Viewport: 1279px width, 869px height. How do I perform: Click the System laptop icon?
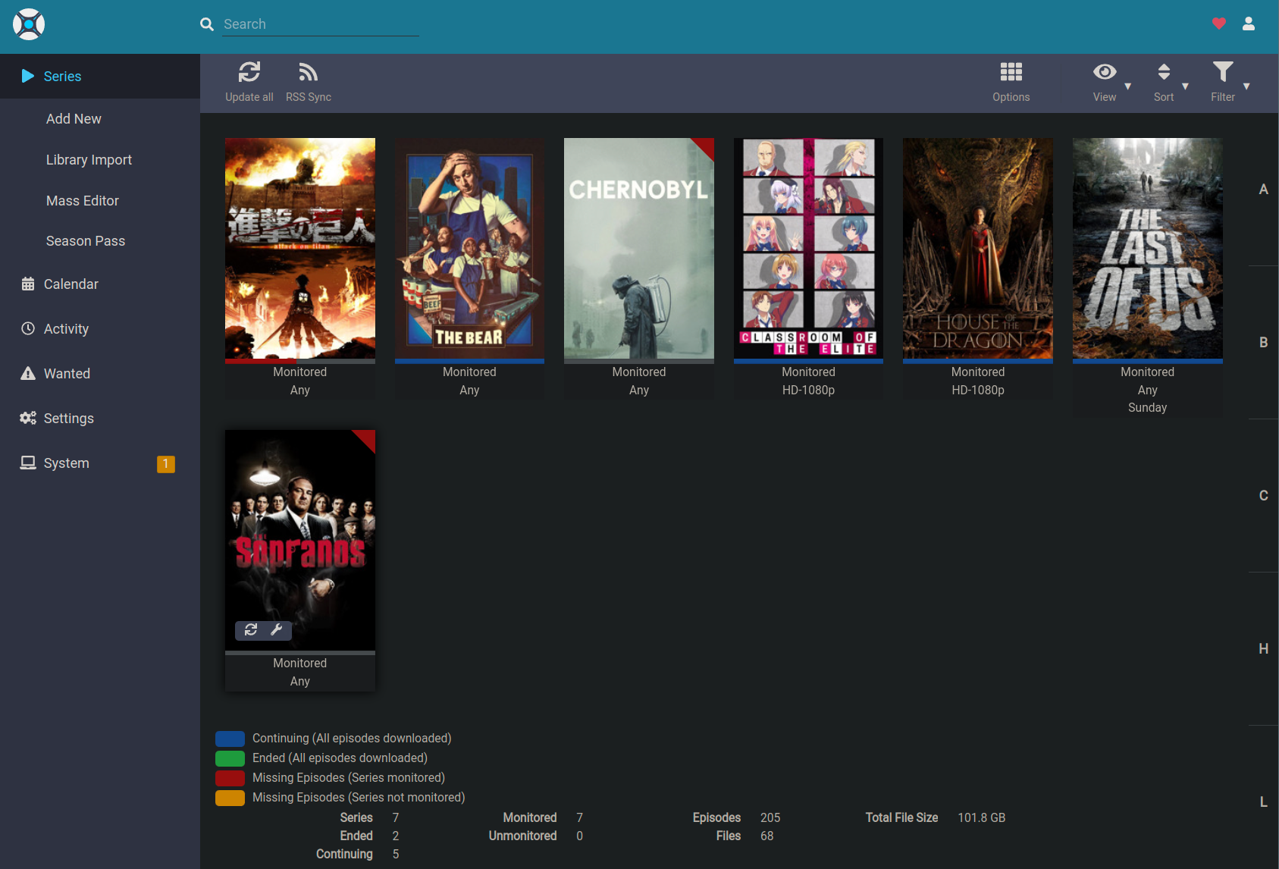coord(28,463)
